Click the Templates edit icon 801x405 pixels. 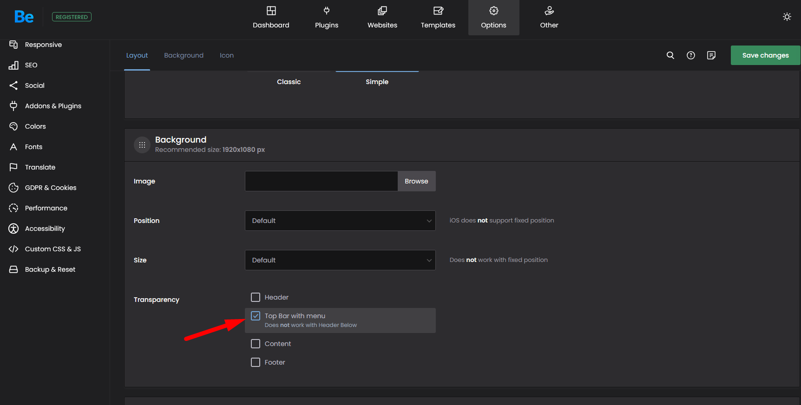coord(438,11)
